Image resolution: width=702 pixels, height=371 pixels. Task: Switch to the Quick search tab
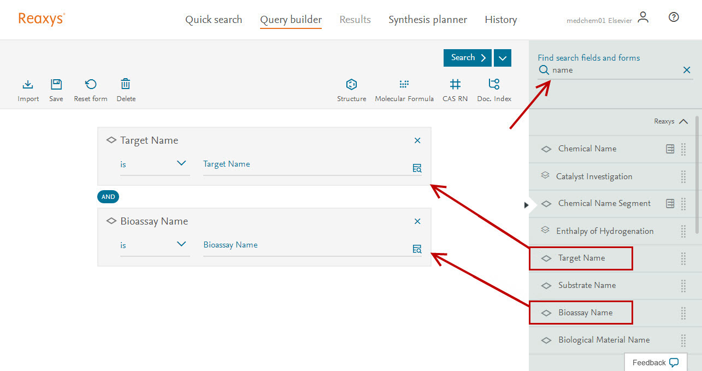coord(214,20)
